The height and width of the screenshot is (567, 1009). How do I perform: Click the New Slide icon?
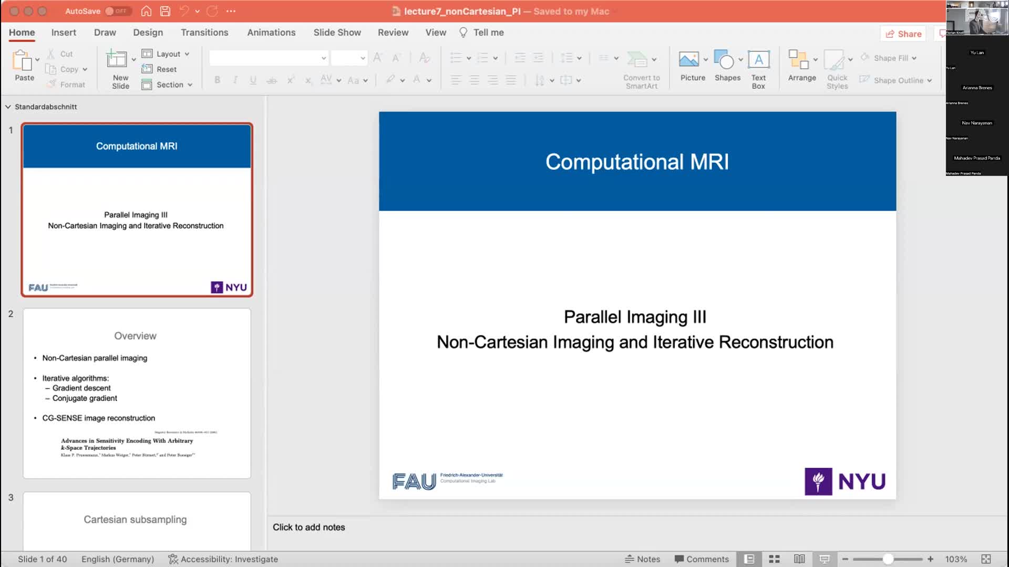click(117, 60)
